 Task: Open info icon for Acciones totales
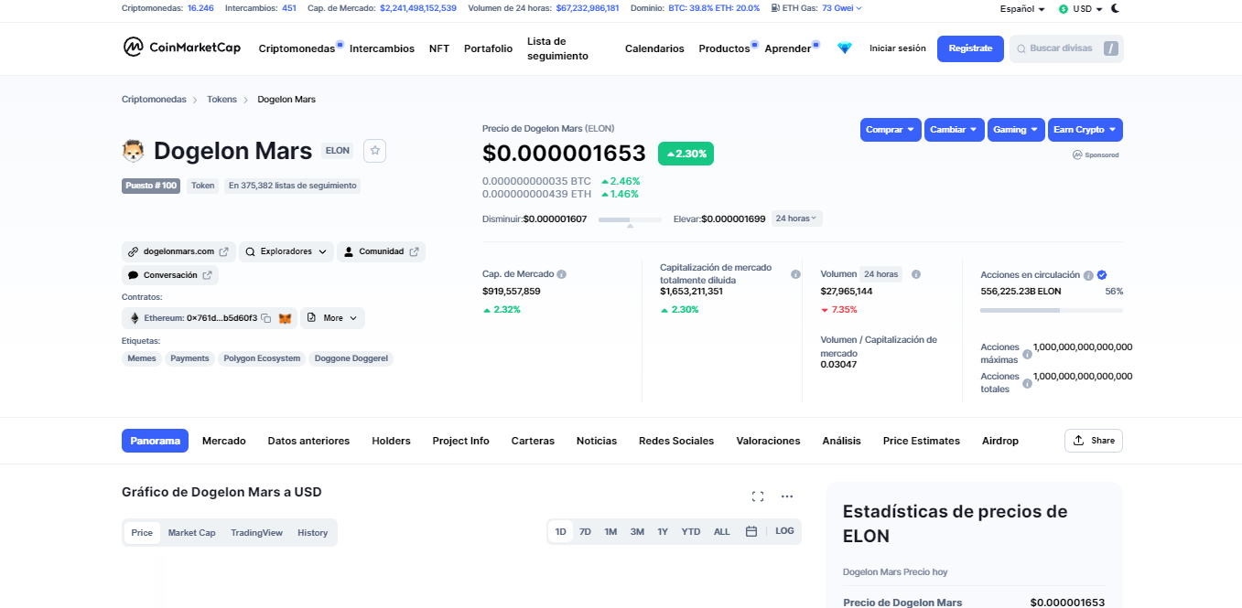click(1027, 383)
